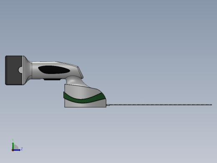This screenshot has height=163, width=217.
Task: Select the green stripe on the base housing
Action: tap(85, 98)
